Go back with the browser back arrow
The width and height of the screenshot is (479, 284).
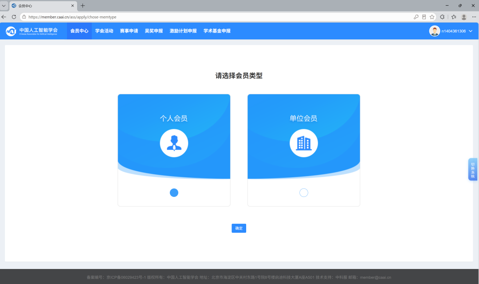4,17
